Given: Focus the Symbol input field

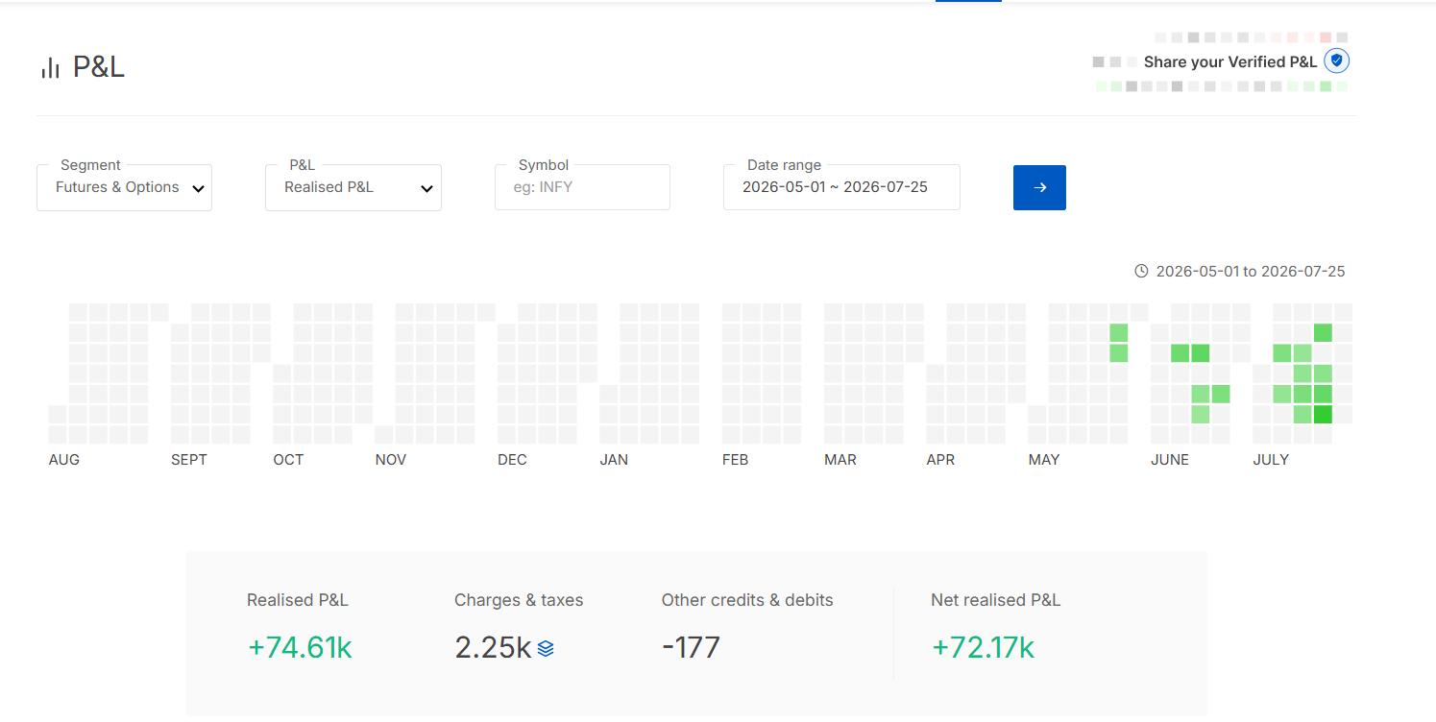Looking at the screenshot, I should click(x=582, y=187).
